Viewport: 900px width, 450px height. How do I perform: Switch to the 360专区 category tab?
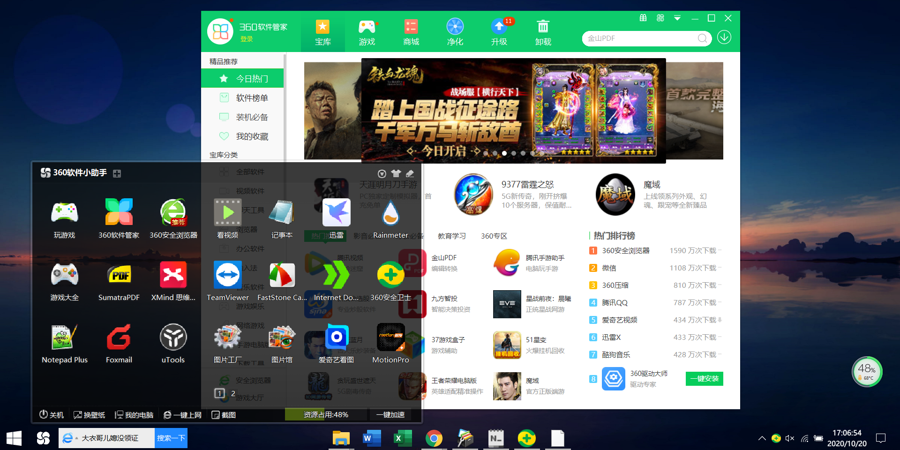tap(494, 236)
